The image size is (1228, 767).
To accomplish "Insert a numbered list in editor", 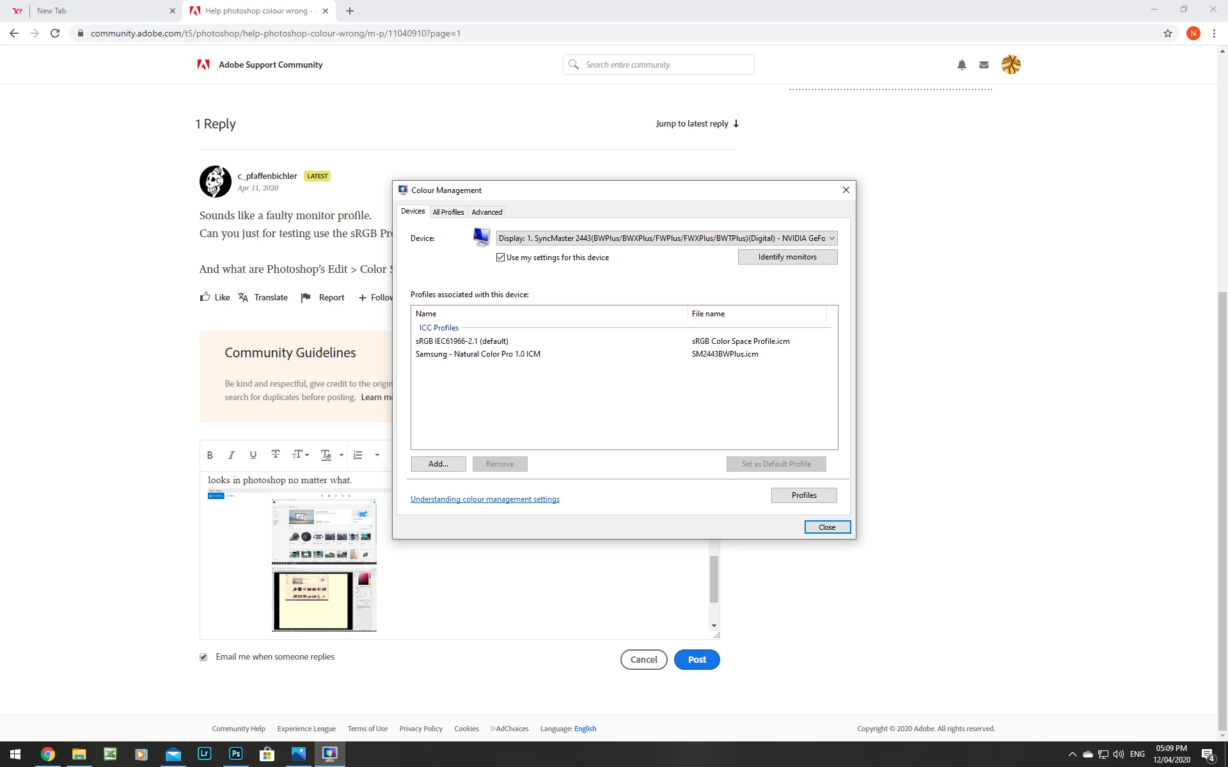I will coord(358,455).
